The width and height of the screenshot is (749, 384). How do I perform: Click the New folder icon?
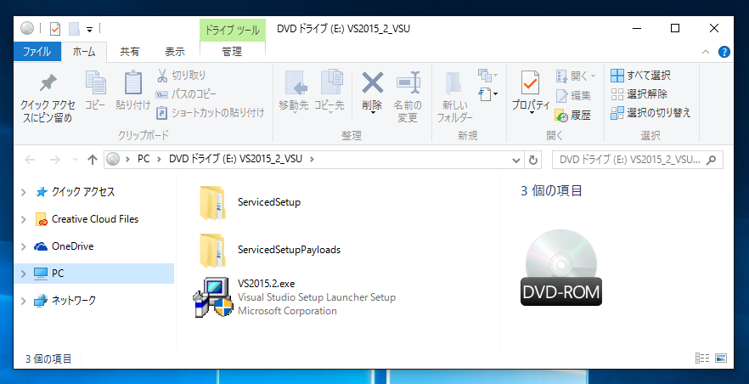point(453,83)
